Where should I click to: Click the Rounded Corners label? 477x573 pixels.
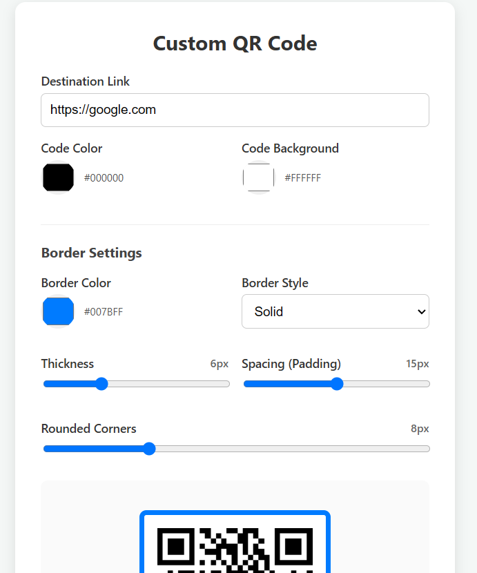click(x=89, y=428)
